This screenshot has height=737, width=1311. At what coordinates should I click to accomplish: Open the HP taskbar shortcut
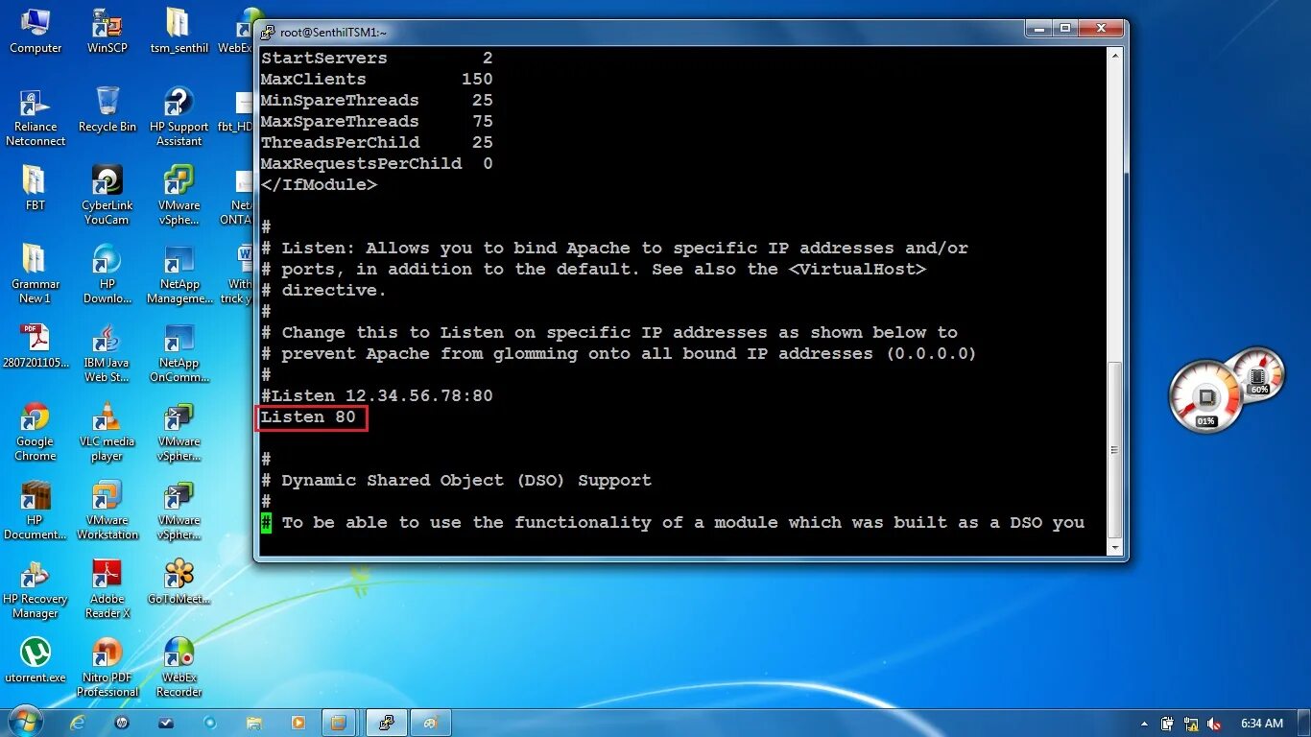pos(122,723)
